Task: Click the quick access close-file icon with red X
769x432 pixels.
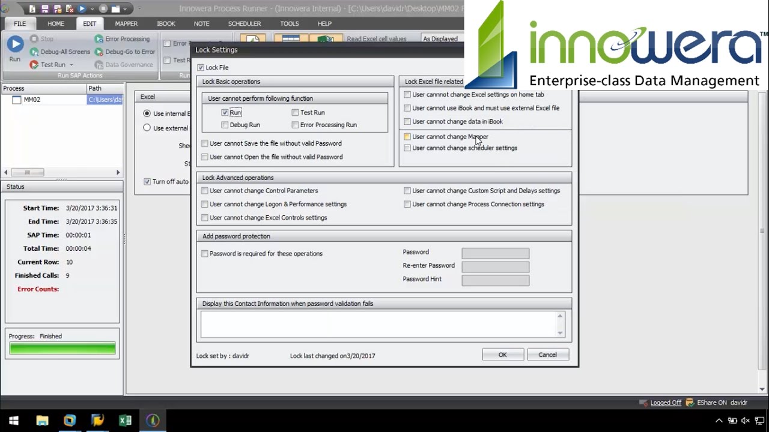Action: [x=70, y=9]
